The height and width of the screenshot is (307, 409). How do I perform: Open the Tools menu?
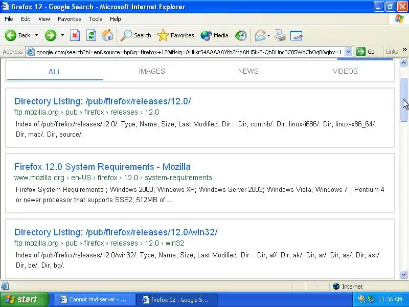[96, 19]
